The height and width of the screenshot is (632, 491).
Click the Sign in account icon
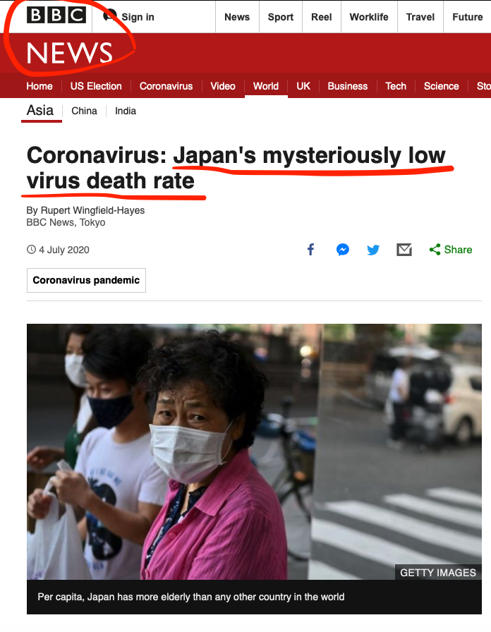pyautogui.click(x=109, y=16)
